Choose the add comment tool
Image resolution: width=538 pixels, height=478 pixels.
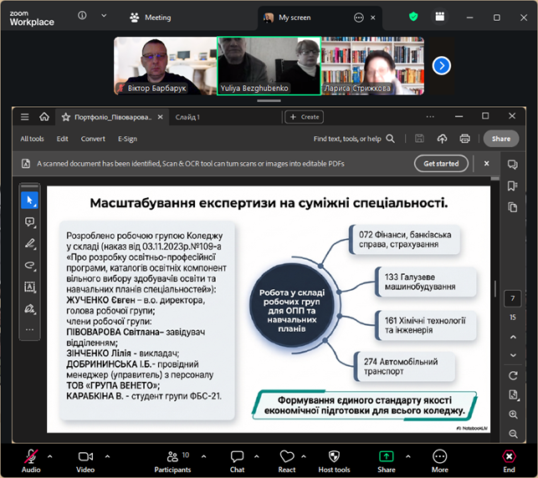(x=29, y=222)
